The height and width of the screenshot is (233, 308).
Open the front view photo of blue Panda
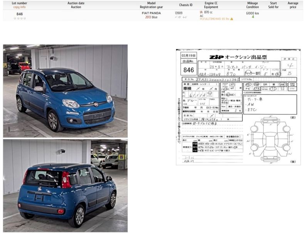tap(65, 91)
